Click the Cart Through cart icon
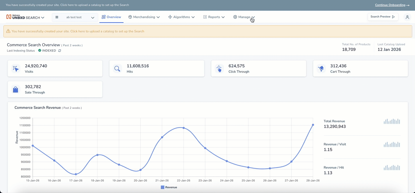Screen dimensions: 415x193 click(321, 68)
